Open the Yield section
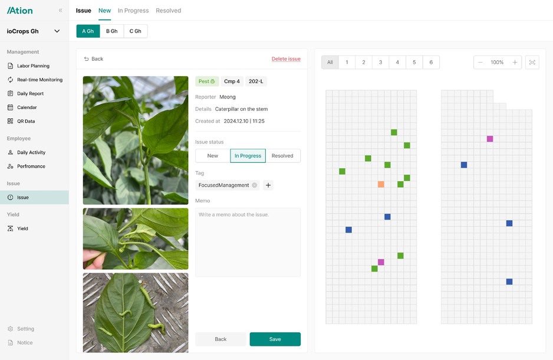The width and height of the screenshot is (553, 360). [23, 228]
